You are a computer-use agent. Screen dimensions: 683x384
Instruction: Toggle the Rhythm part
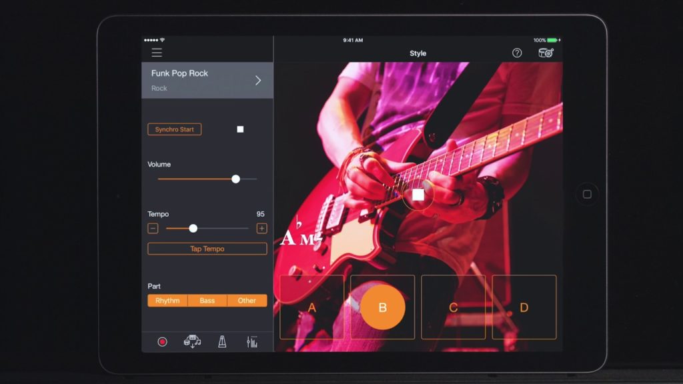pos(167,301)
